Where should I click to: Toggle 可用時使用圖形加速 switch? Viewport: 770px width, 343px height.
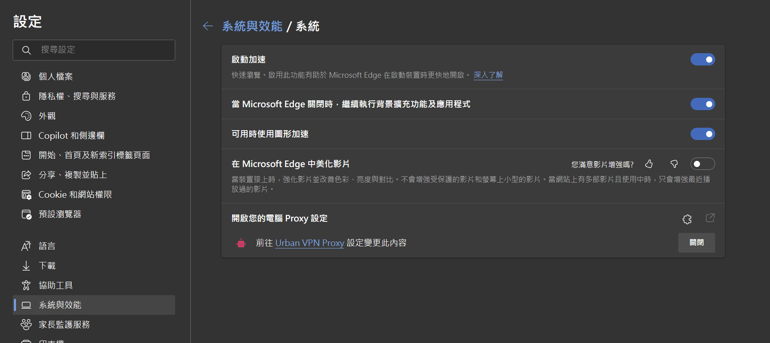[702, 134]
